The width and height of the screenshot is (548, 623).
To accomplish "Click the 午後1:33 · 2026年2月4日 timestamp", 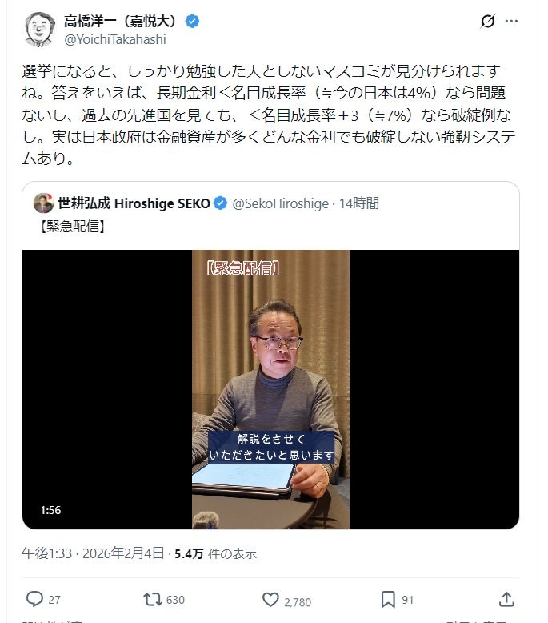I will [93, 553].
